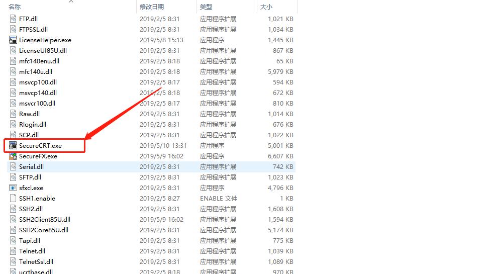Select the file name Telnet.dll
Screen dimensions: 488x274
click(x=32, y=251)
